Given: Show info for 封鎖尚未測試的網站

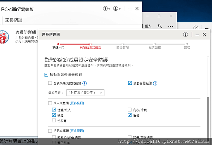Looking at the screenshot, I should [84, 83].
